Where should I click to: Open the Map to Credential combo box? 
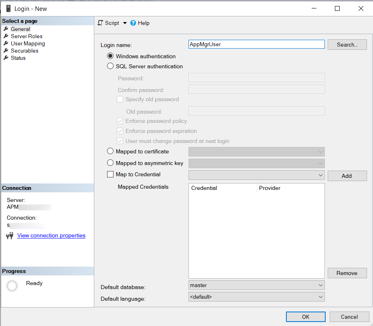[320, 175]
